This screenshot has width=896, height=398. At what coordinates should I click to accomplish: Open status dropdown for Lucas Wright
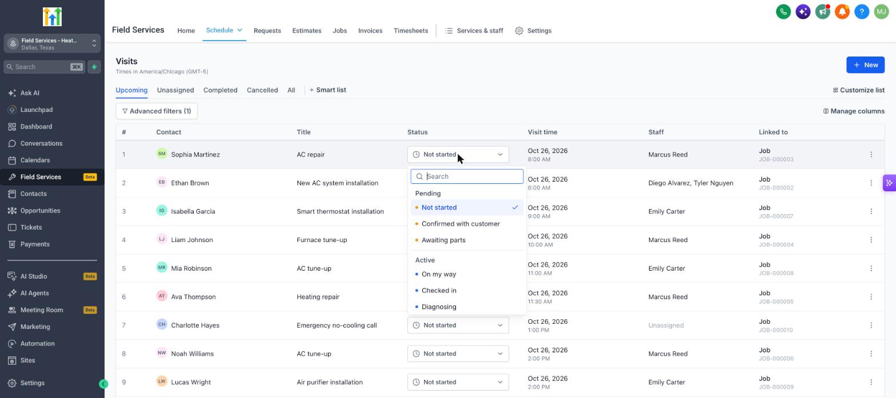458,383
